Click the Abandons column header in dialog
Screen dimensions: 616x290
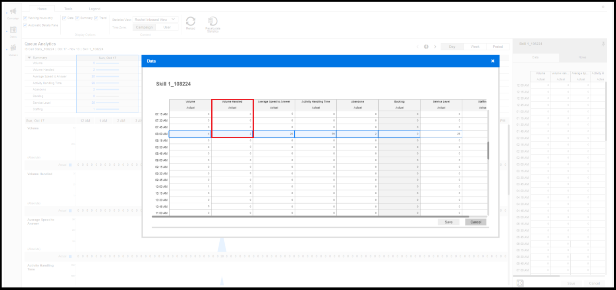pos(357,102)
